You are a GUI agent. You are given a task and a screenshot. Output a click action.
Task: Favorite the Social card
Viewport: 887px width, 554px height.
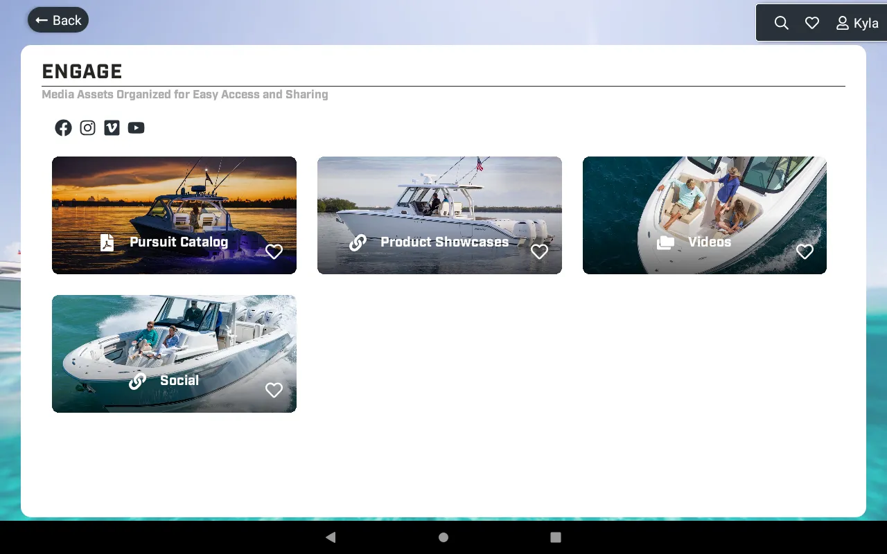(274, 390)
